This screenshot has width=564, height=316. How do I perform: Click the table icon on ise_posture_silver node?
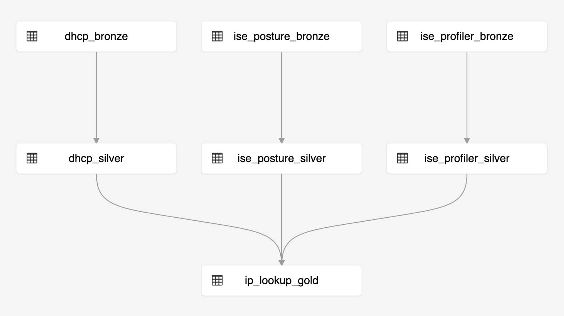point(217,158)
